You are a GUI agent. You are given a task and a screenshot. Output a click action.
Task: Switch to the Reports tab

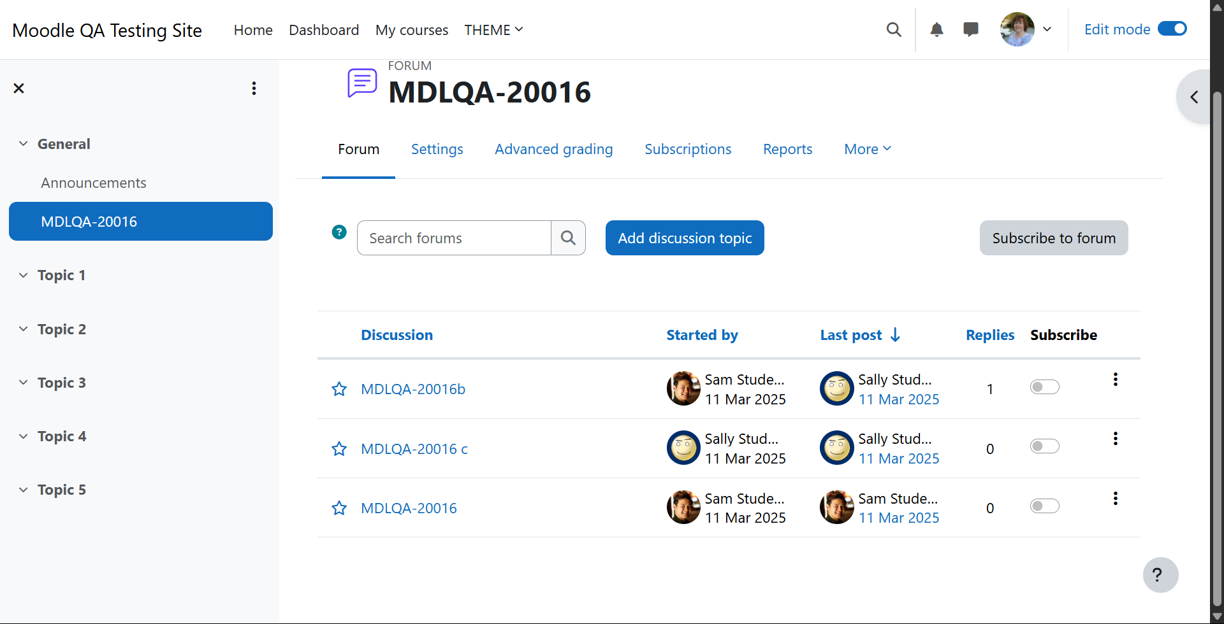(x=788, y=149)
